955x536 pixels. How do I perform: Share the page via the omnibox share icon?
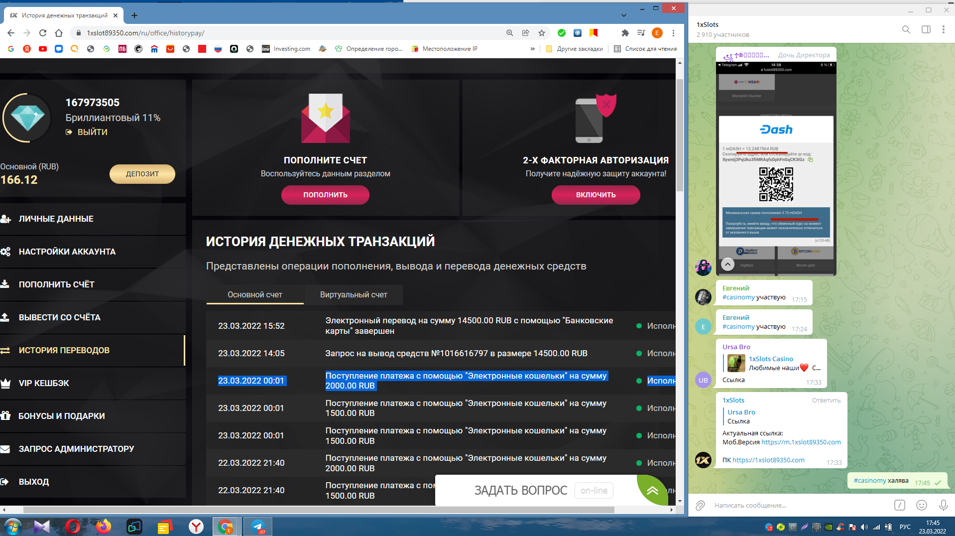click(x=525, y=33)
